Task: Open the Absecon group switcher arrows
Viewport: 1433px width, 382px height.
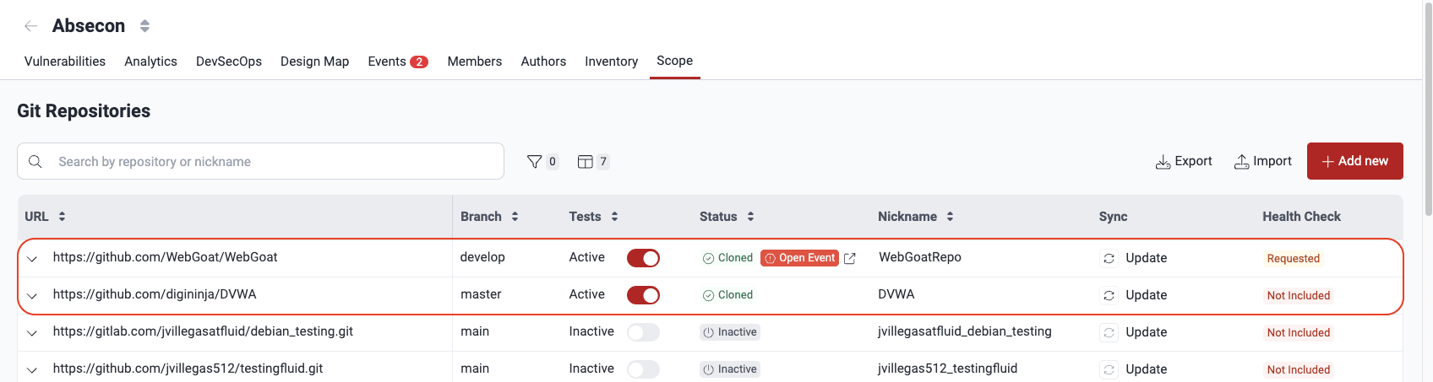Action: point(144,26)
